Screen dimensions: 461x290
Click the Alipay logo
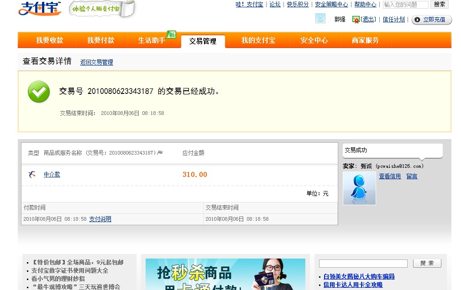click(40, 9)
